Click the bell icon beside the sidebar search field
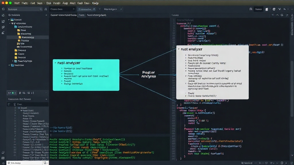The width and height of the screenshot is (294, 165). tap(46, 9)
